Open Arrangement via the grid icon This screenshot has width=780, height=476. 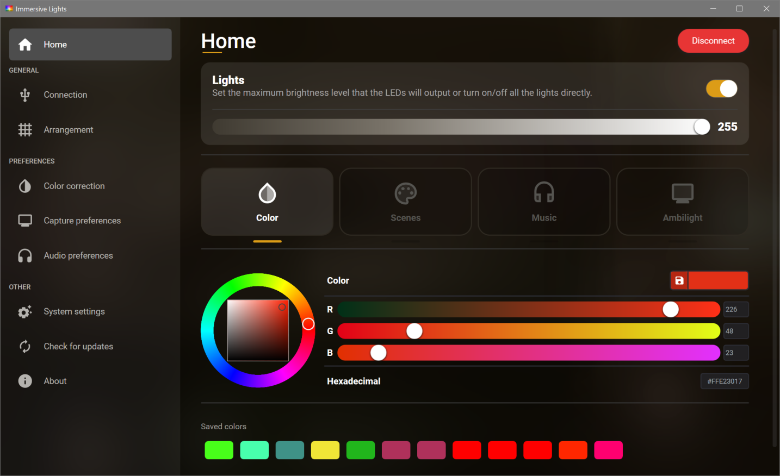(25, 130)
